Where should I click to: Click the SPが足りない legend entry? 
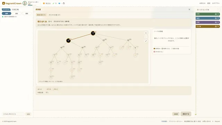(159, 52)
